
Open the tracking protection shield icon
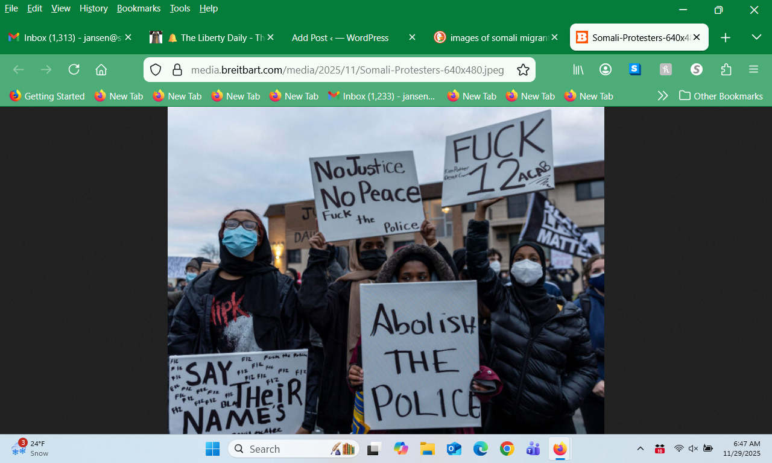(x=156, y=70)
